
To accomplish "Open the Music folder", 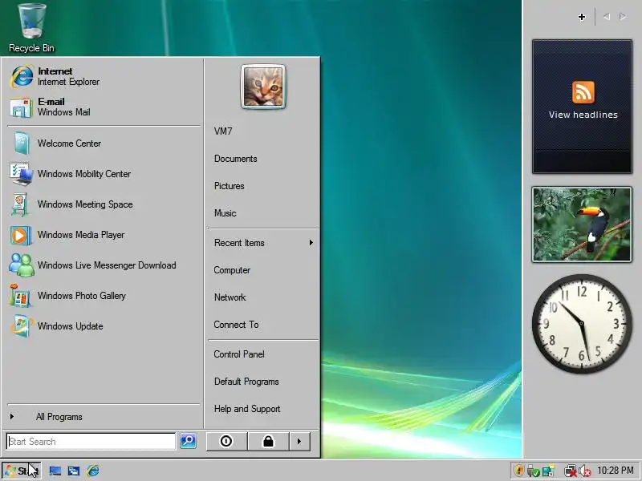I will pyautogui.click(x=262, y=213).
